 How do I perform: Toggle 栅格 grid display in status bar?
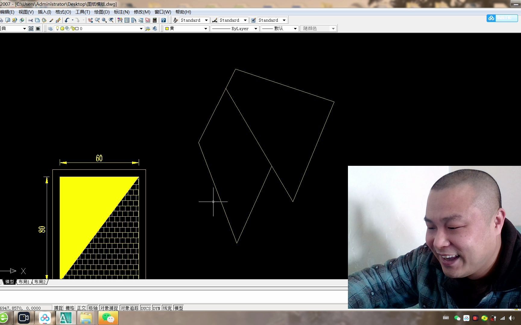click(70, 308)
